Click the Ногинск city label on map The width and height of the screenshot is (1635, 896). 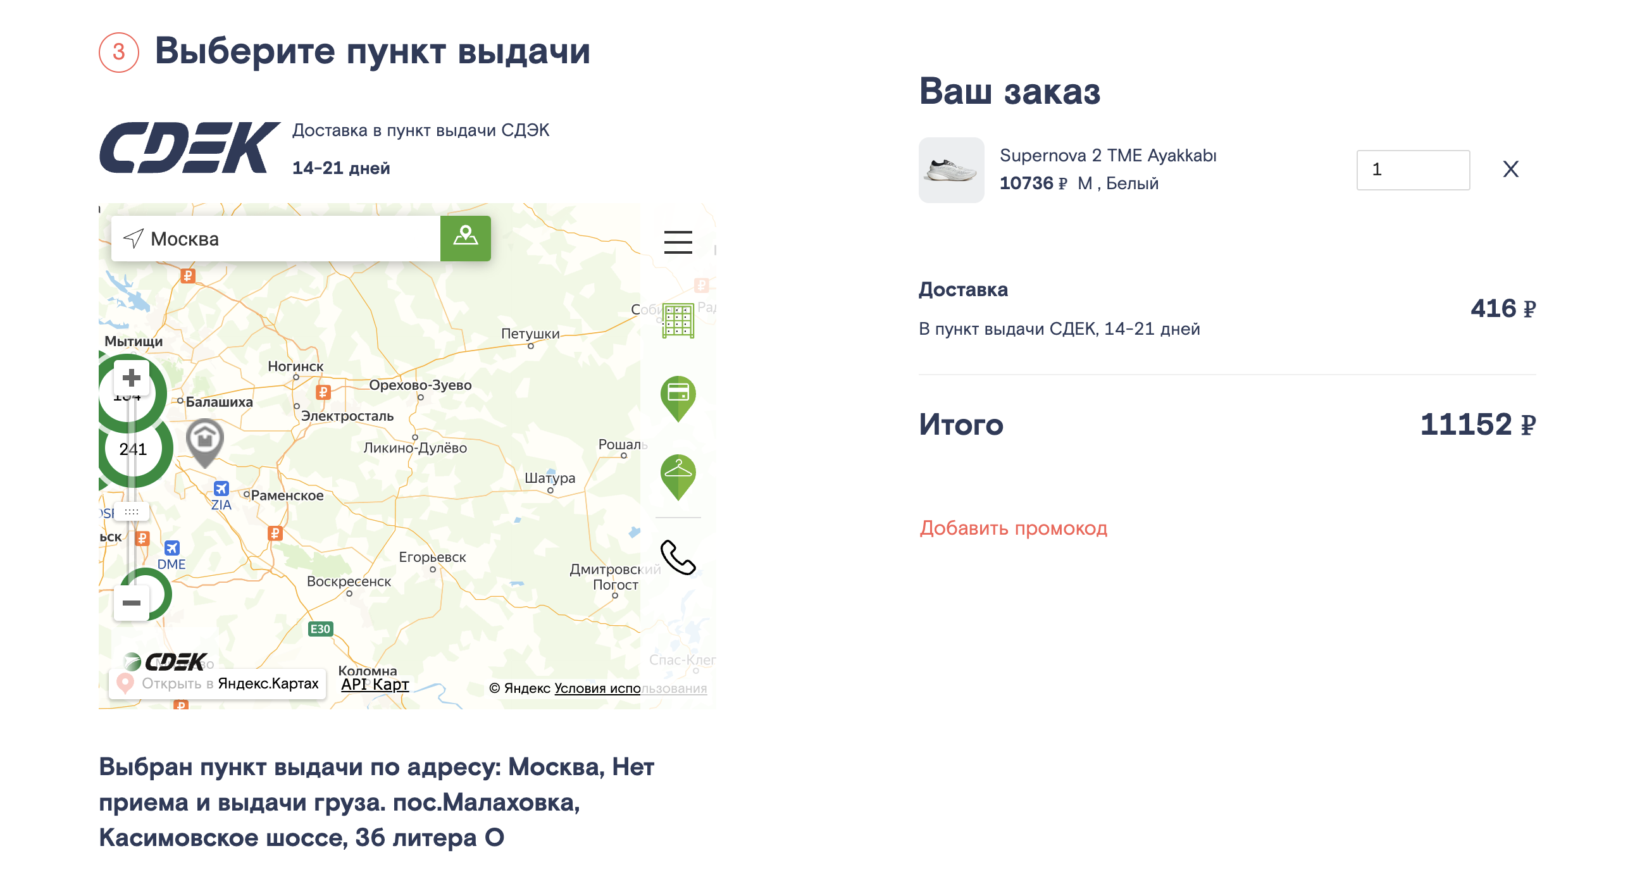[295, 367]
